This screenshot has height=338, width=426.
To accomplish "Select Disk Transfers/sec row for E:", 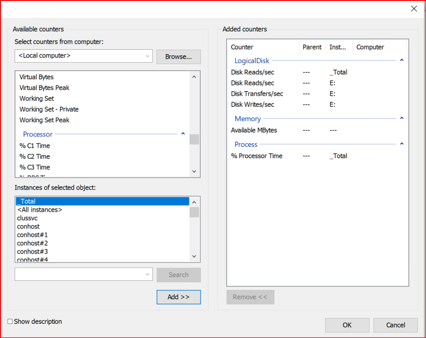I will [x=257, y=94].
